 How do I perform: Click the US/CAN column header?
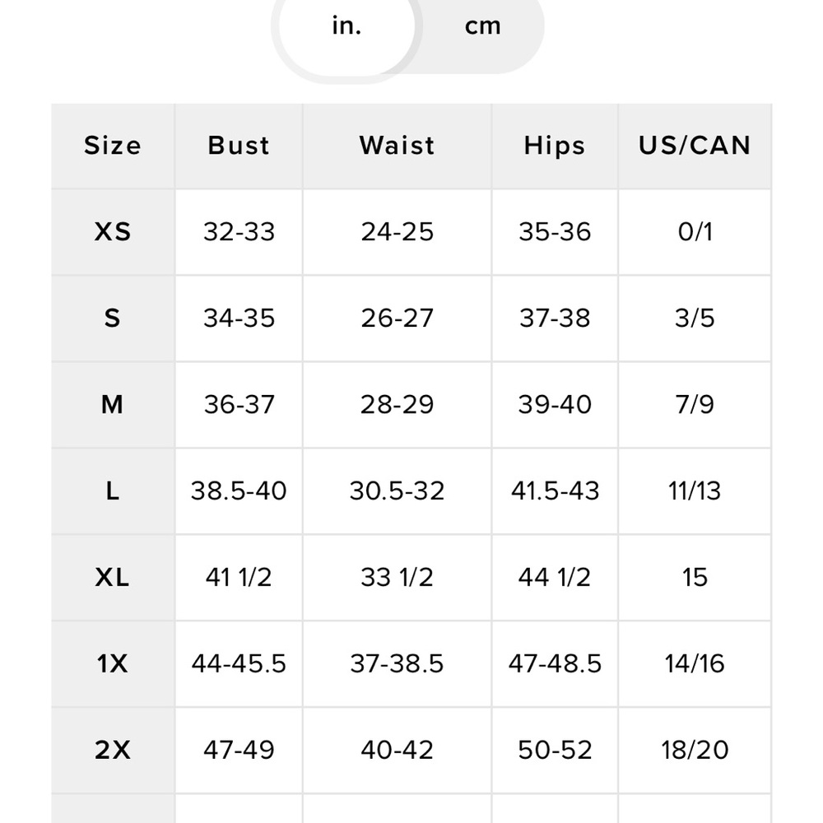[x=695, y=146]
